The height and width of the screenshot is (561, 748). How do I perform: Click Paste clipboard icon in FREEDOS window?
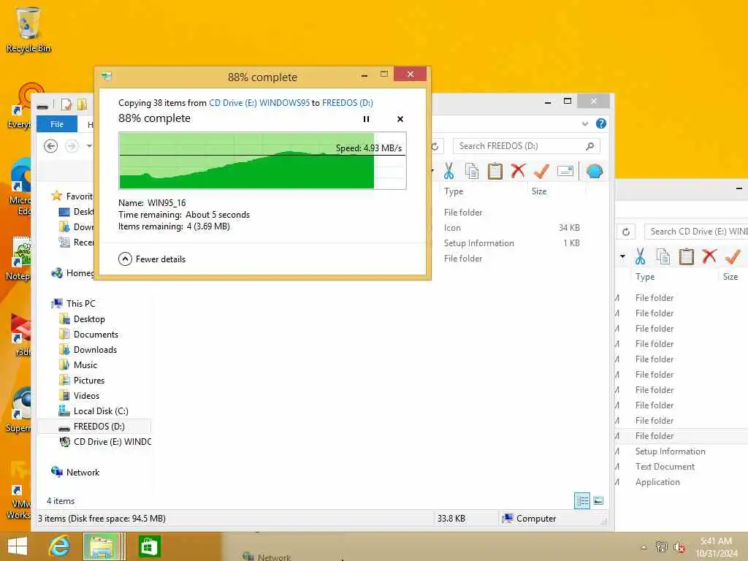495,171
